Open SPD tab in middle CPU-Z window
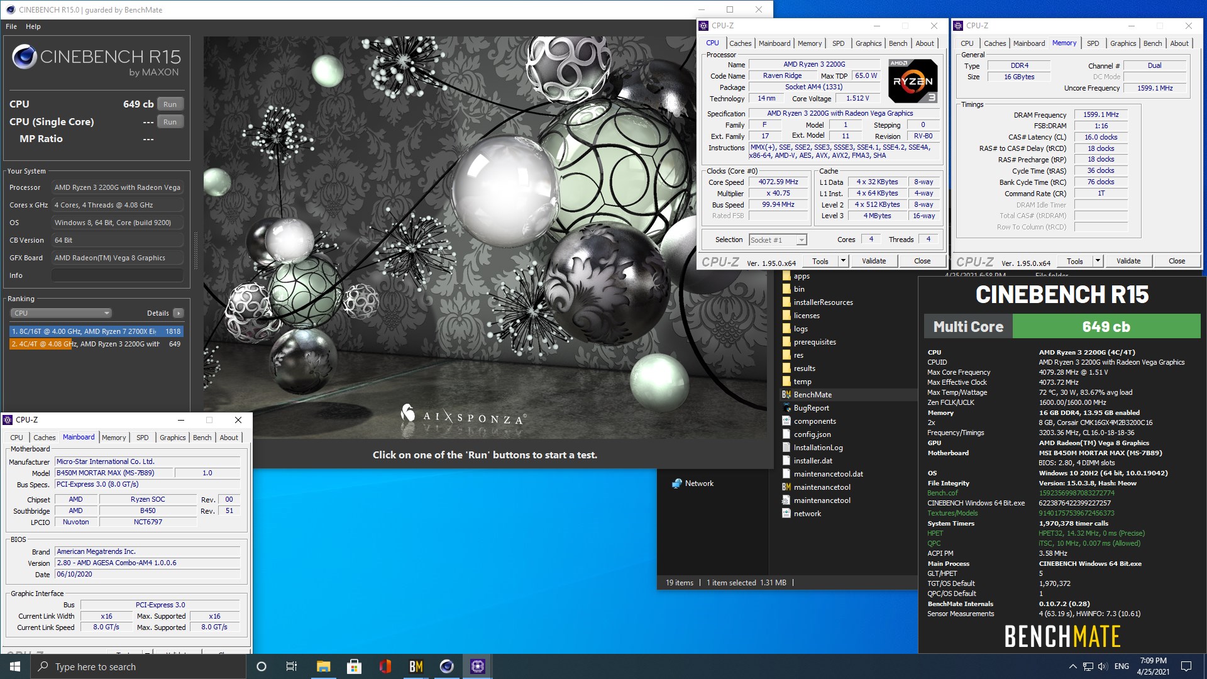 click(x=838, y=43)
